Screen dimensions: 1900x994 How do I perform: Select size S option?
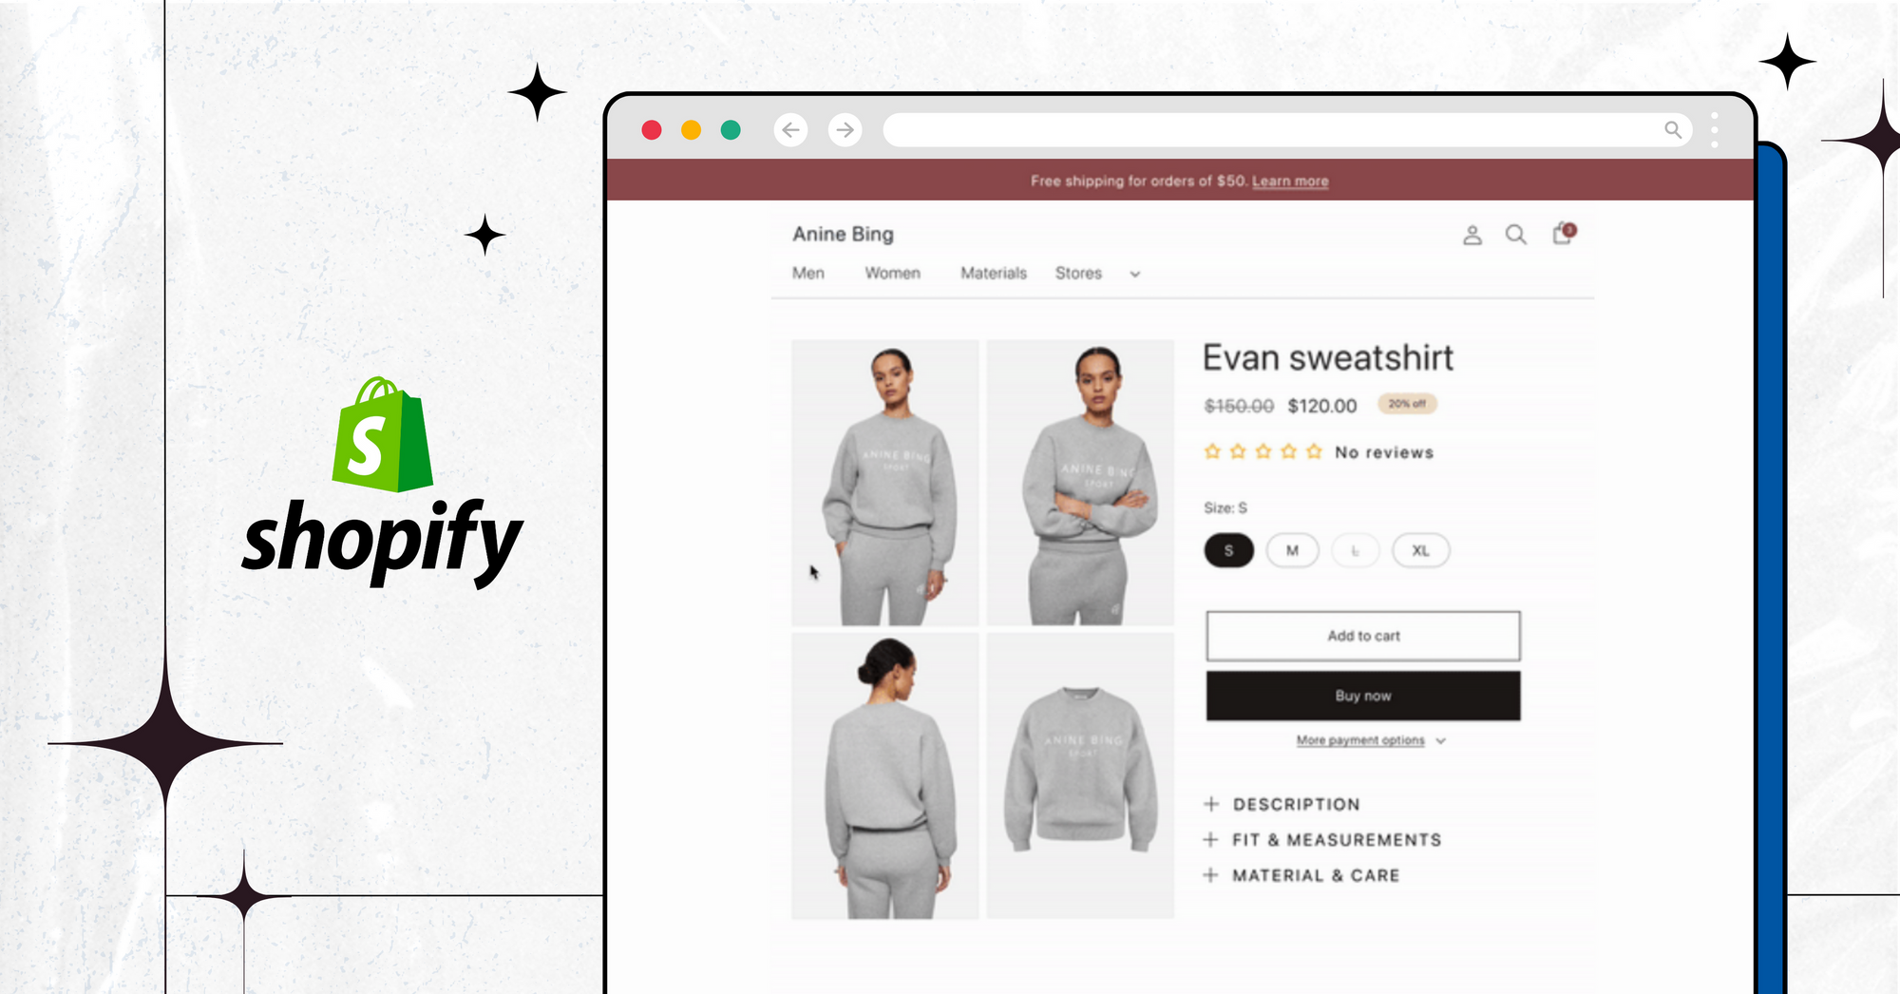pyautogui.click(x=1228, y=550)
